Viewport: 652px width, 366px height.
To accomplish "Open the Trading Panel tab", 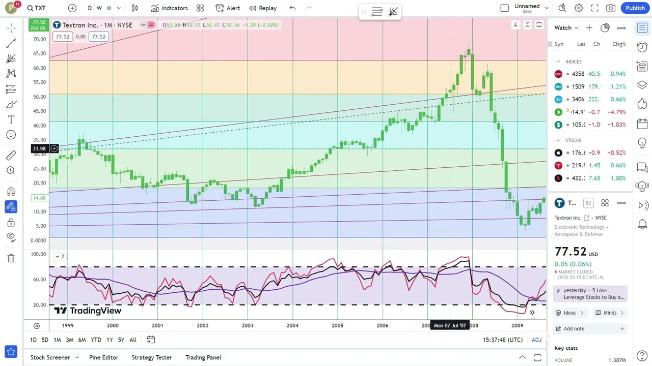I will pyautogui.click(x=203, y=357).
